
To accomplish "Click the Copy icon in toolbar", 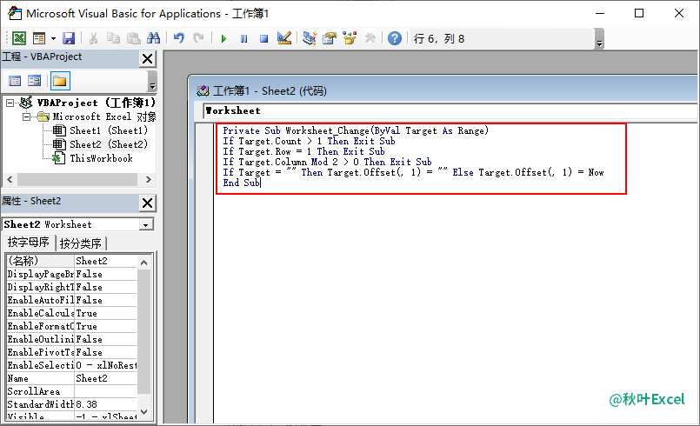I will (113, 38).
